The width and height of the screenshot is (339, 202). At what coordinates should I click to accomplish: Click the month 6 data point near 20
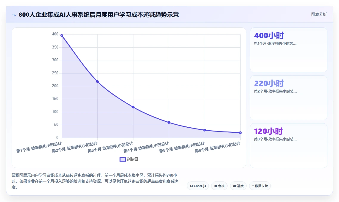pos(240,133)
